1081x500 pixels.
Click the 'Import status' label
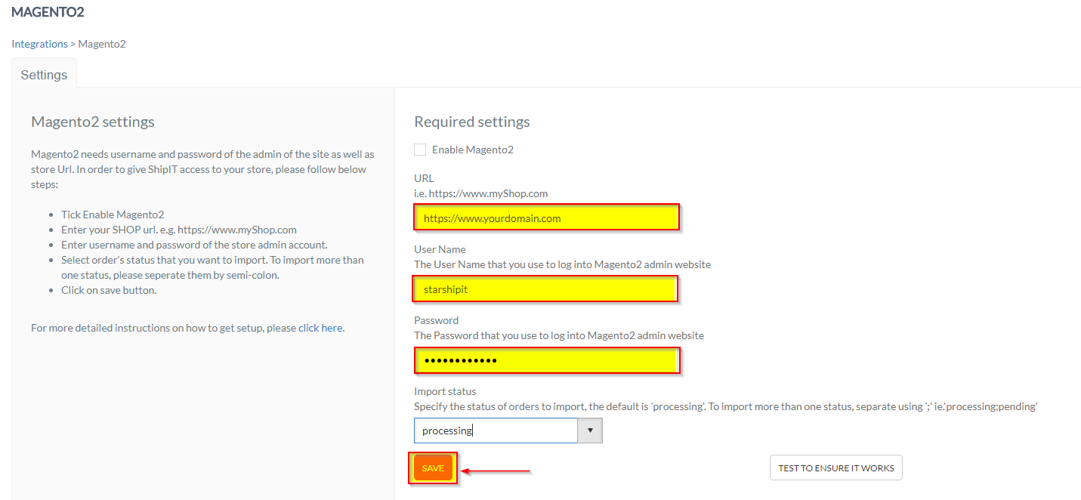[x=445, y=391]
